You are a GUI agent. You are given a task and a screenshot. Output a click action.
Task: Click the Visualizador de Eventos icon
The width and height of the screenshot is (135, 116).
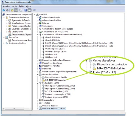tap(10, 23)
